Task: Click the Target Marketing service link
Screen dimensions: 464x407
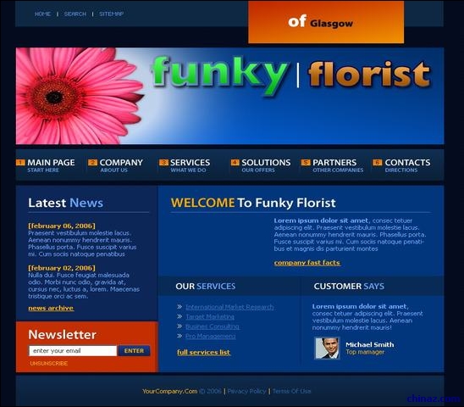Action: coord(210,317)
